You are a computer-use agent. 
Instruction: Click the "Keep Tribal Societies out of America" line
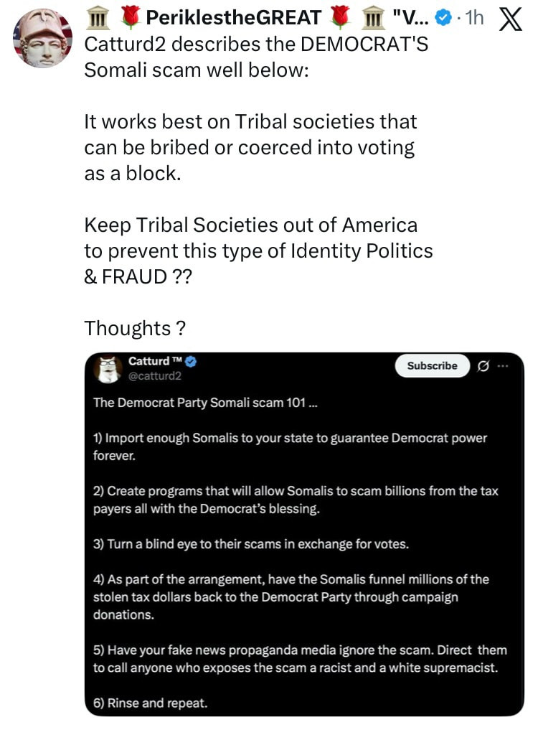[250, 225]
